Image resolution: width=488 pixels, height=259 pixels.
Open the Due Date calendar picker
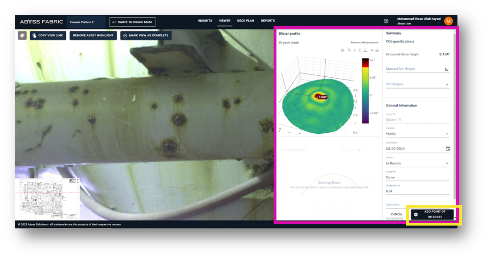(x=448, y=149)
